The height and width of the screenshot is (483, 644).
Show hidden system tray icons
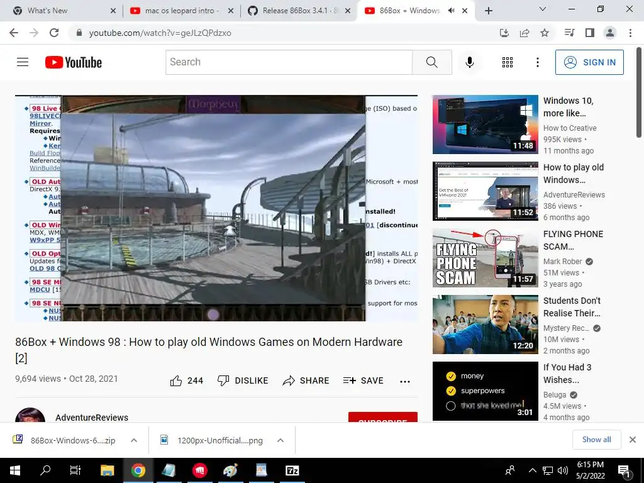pyautogui.click(x=532, y=470)
